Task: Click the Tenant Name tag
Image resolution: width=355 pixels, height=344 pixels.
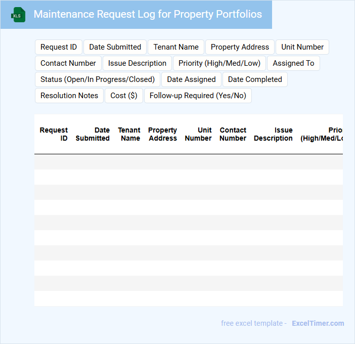Action: (176, 47)
